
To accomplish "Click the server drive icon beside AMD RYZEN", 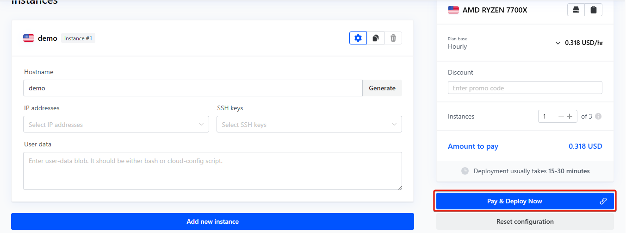I will [x=576, y=10].
